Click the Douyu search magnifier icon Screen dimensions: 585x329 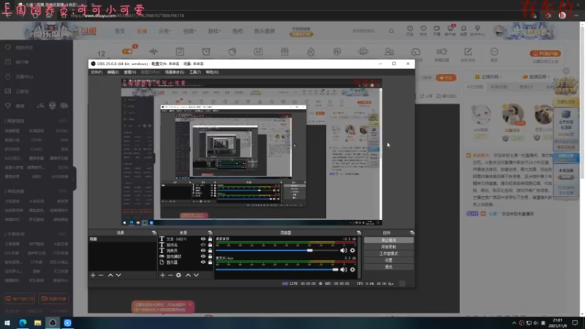pos(391,31)
